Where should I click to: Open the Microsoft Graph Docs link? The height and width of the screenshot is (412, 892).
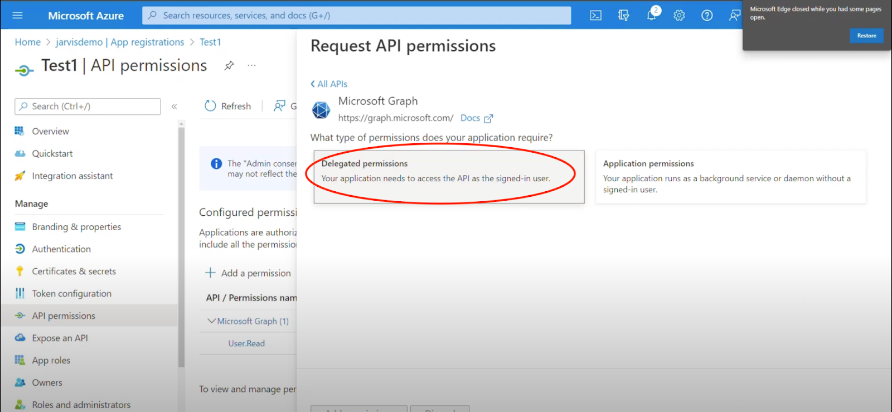[477, 118]
